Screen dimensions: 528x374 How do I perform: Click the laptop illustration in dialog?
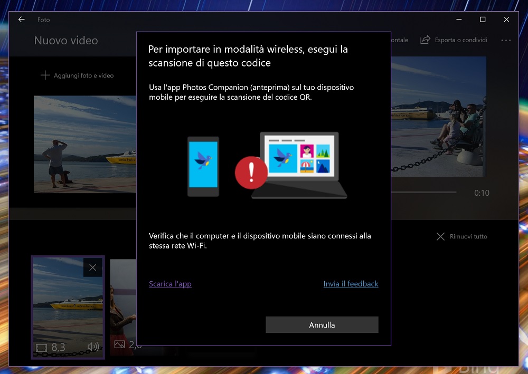[x=299, y=165]
